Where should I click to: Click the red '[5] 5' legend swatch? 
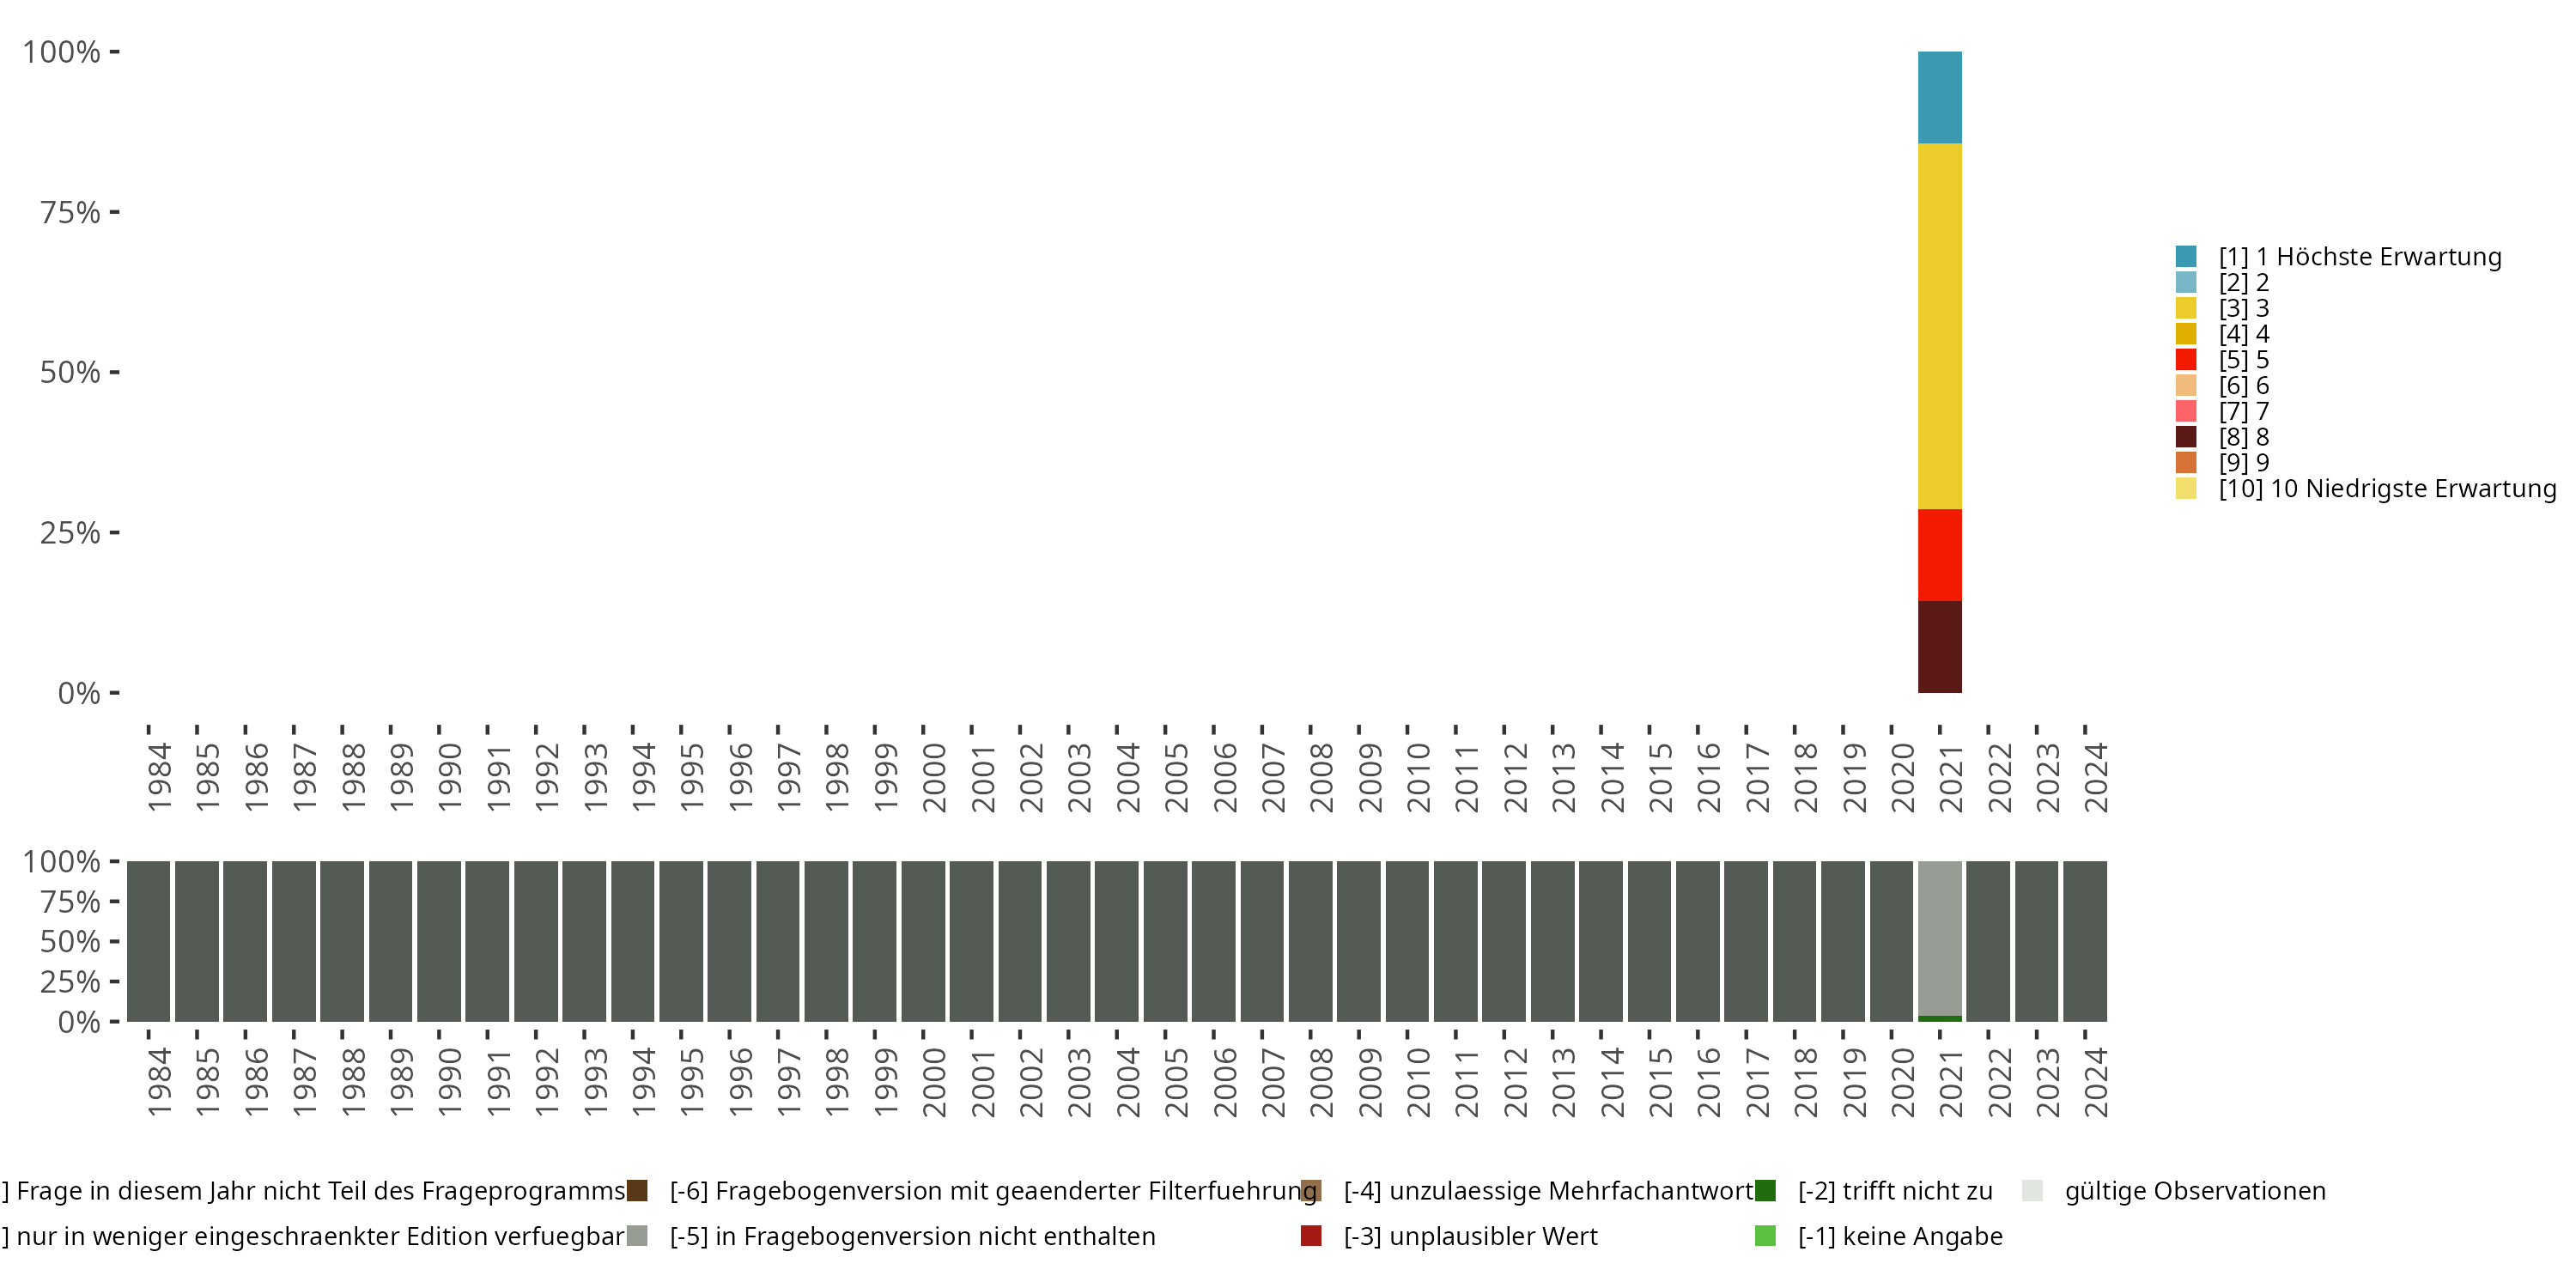(x=2186, y=360)
